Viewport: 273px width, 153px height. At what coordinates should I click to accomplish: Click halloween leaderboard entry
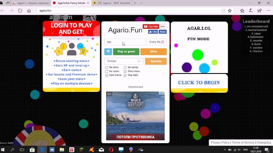point(256,37)
